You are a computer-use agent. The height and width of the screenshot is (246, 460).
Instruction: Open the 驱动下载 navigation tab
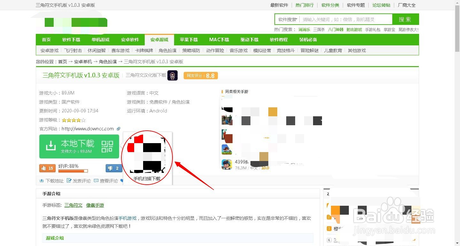point(249,40)
